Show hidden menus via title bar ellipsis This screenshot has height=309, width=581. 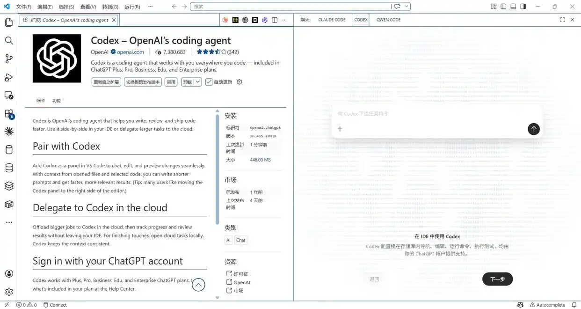point(150,7)
